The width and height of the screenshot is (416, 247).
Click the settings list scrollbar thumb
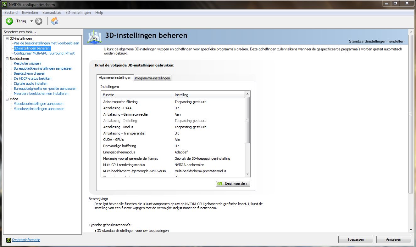click(247, 120)
